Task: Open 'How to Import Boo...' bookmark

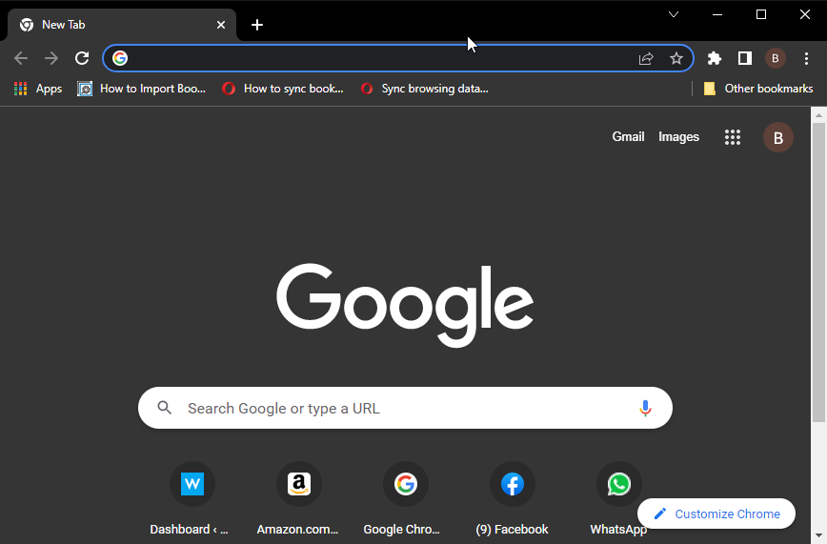Action: point(141,89)
